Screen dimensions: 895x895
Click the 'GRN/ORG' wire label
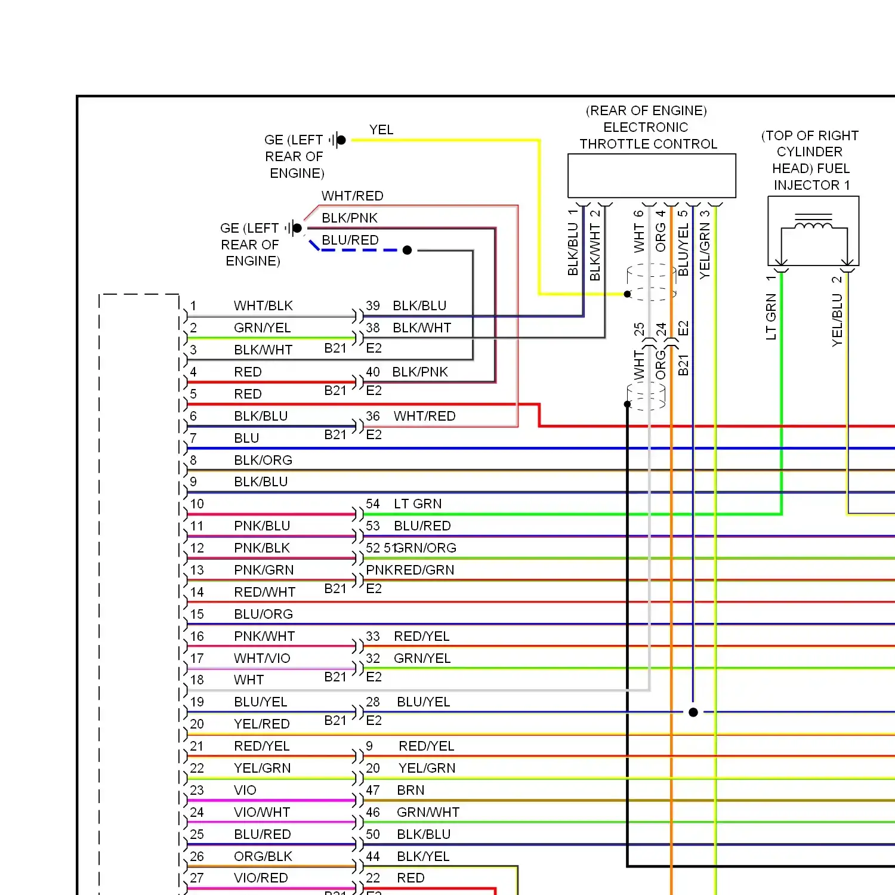point(426,548)
